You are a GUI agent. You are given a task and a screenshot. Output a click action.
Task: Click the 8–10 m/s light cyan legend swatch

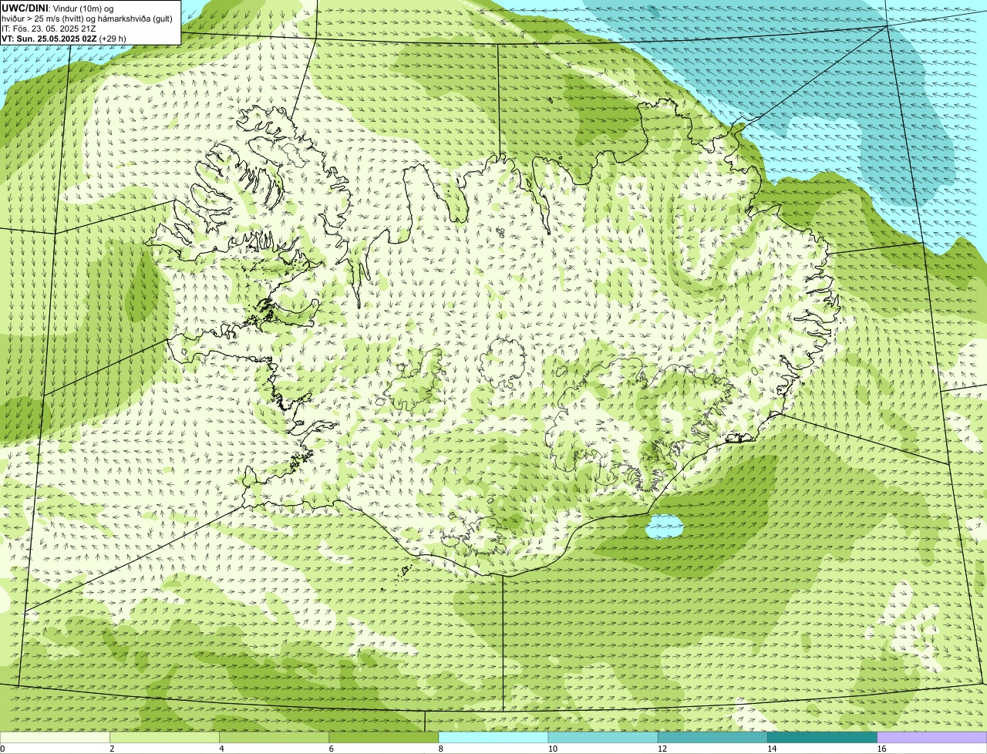pos(493,738)
